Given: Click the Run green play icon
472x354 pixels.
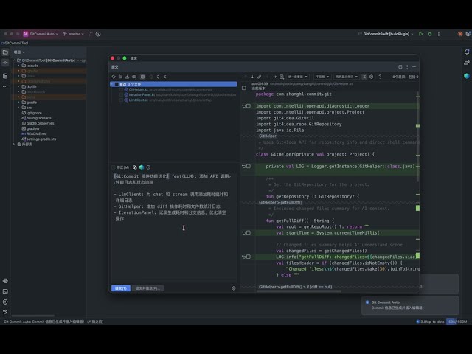Looking at the screenshot, I should pyautogui.click(x=420, y=34).
